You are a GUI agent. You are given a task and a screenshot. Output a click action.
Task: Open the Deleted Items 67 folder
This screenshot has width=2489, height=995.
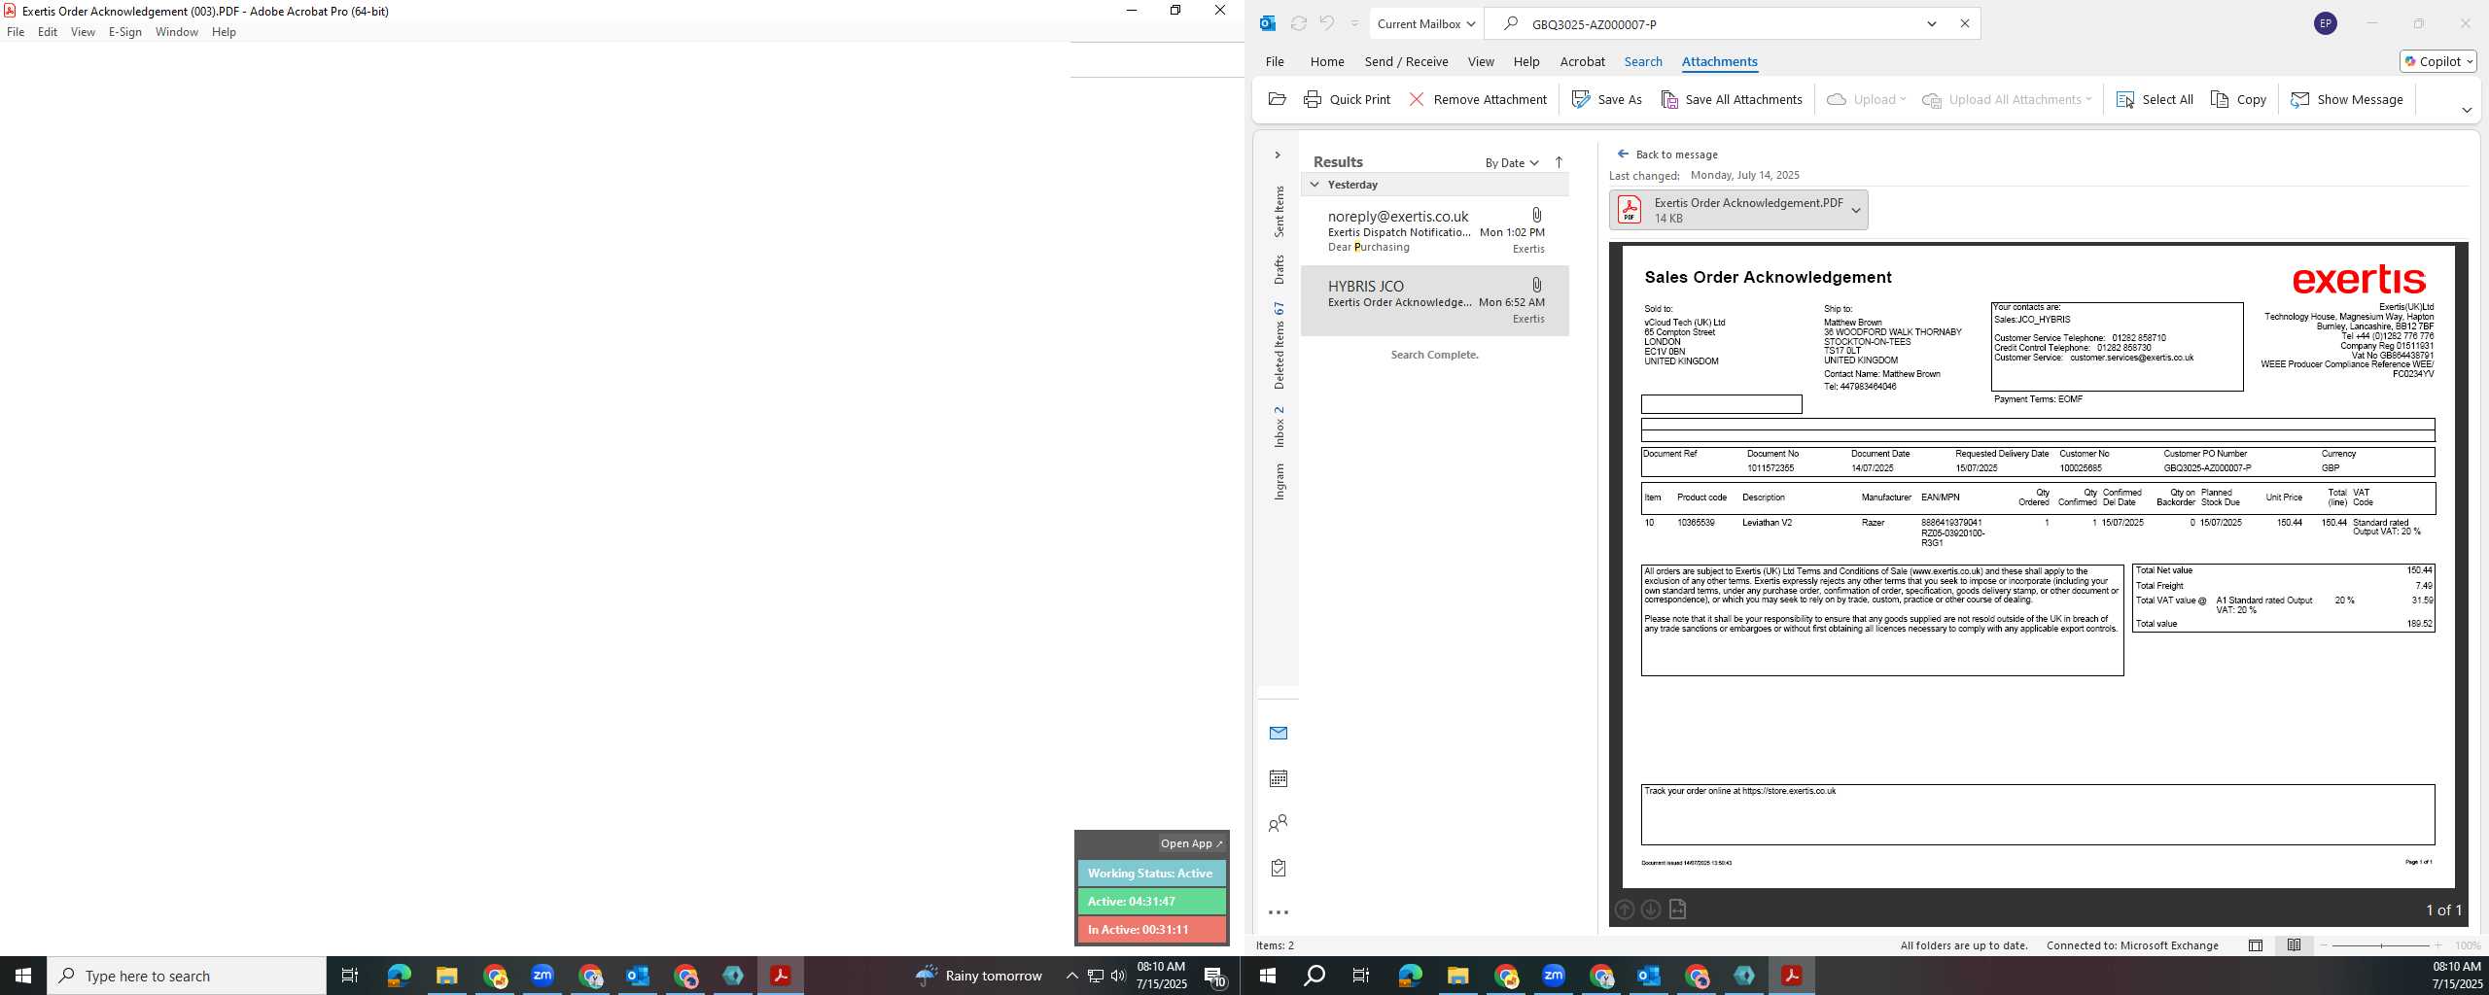1279,346
